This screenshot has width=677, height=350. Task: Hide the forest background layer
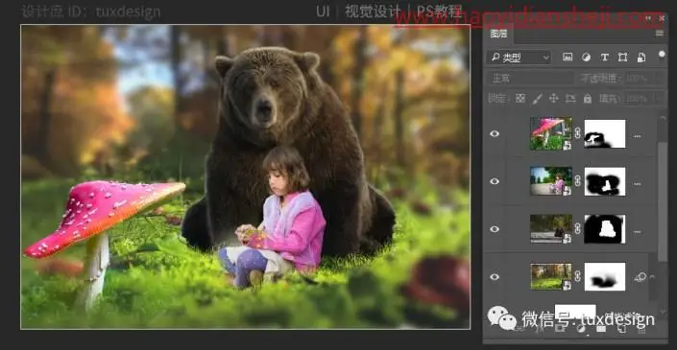495,277
